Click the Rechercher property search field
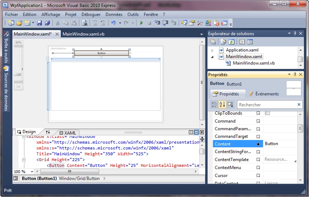This screenshot has width=309, height=197. (x=270, y=104)
